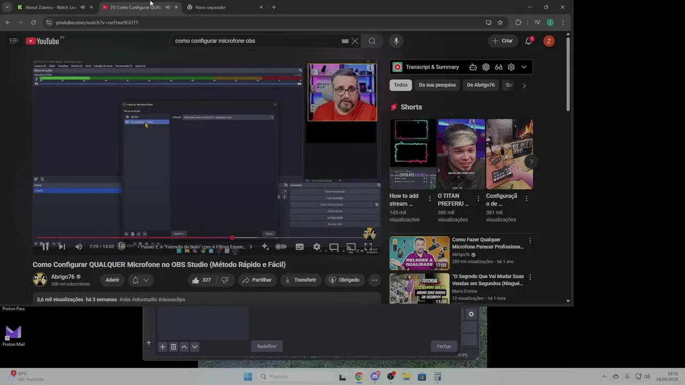Image resolution: width=685 pixels, height=385 pixels.
Task: Reload the page
Action: (x=33, y=22)
